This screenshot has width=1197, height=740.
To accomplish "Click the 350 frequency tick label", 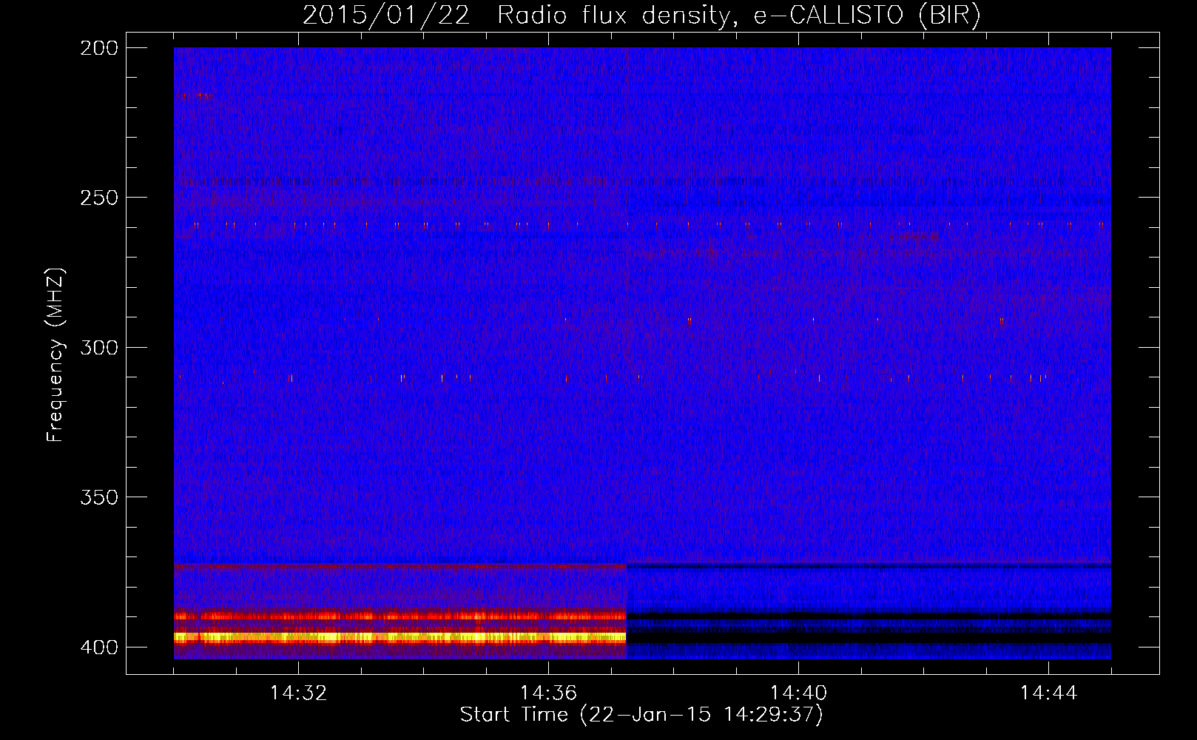I will point(98,497).
